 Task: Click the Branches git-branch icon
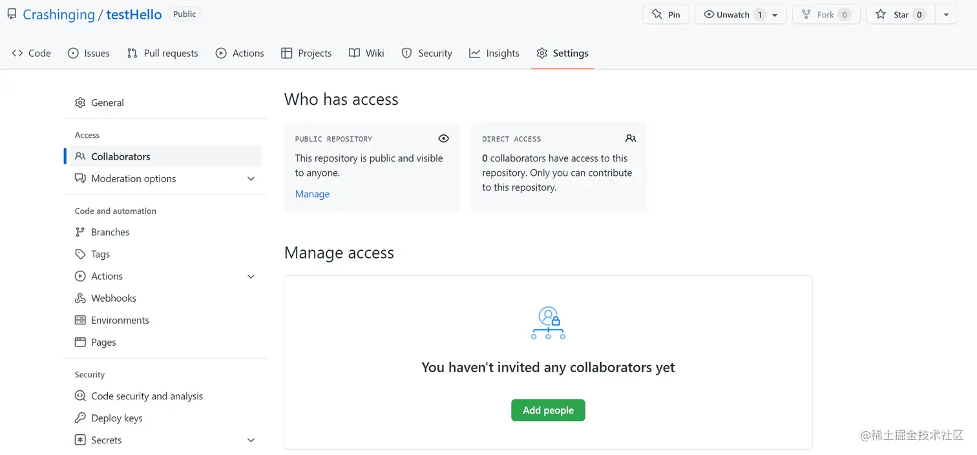point(80,232)
